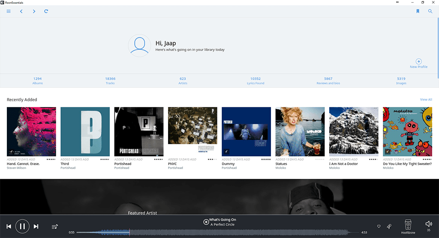Open the 1294 Albums stat

pyautogui.click(x=38, y=81)
